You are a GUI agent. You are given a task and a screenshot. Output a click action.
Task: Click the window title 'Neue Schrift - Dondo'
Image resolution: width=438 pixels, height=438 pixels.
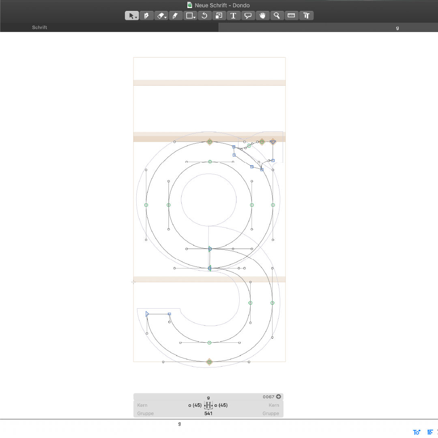(x=222, y=5)
